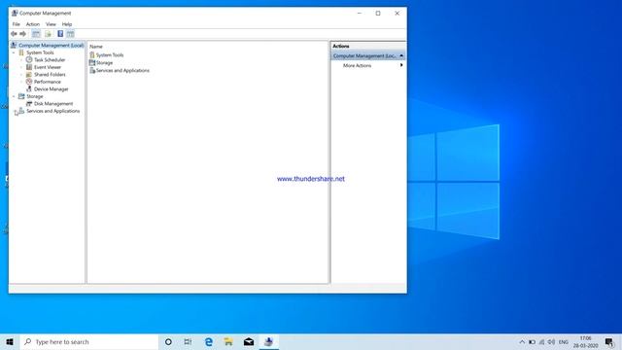Go forward using the toolbar forward arrow
622x350 pixels.
[23, 34]
